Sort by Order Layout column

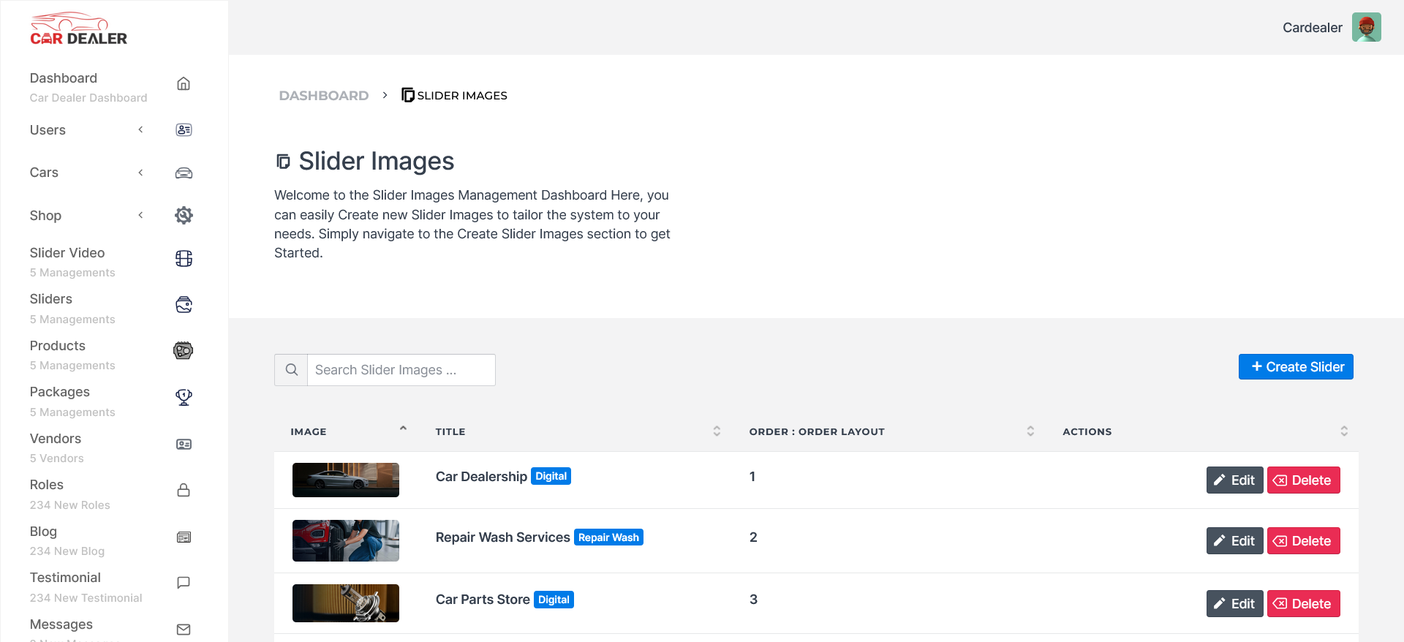(x=1030, y=431)
